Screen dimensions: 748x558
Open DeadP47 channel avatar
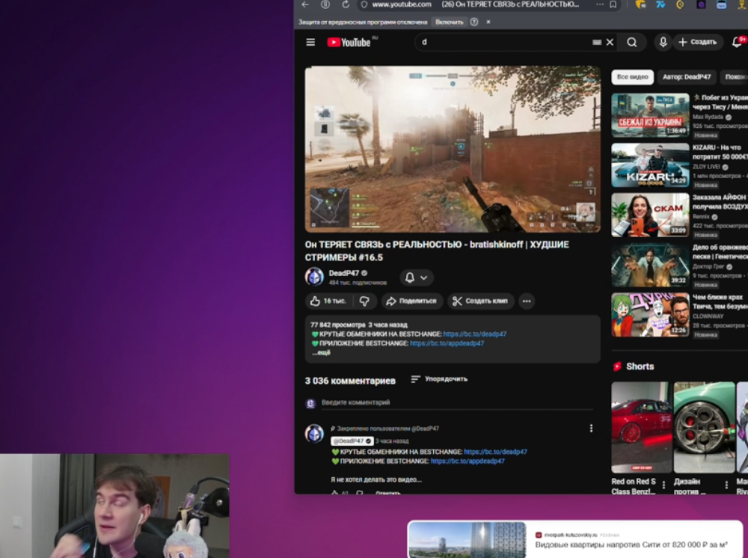click(x=314, y=277)
